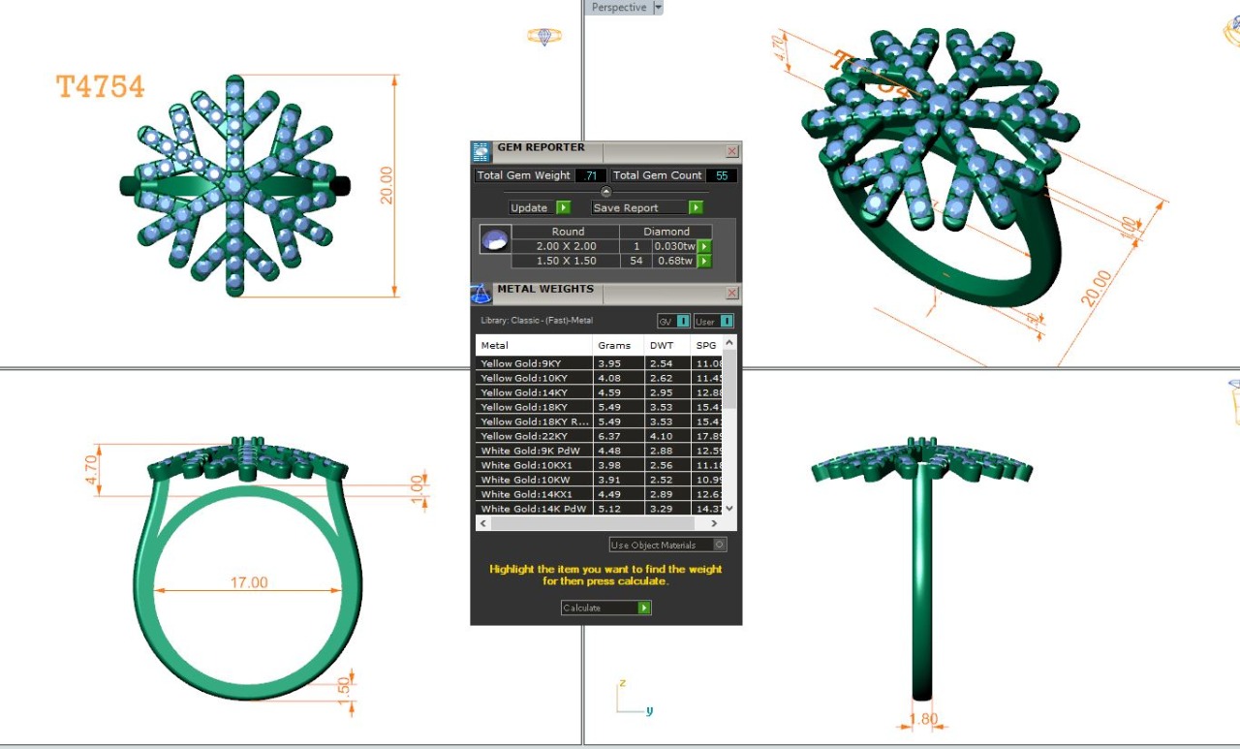This screenshot has width=1240, height=749.
Task: Click the round diamond gem thumbnail
Action: [x=495, y=239]
